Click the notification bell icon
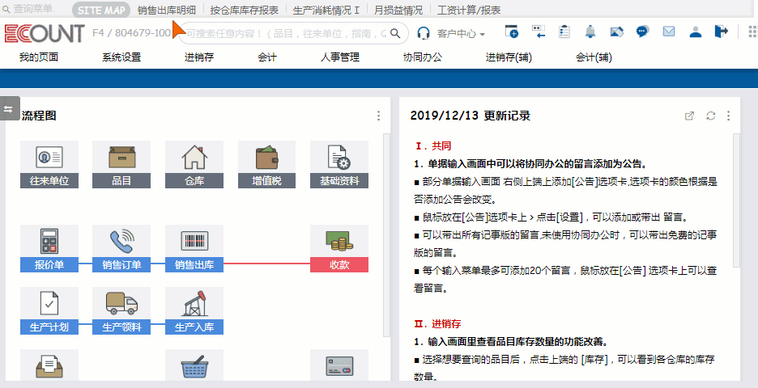 (x=590, y=32)
